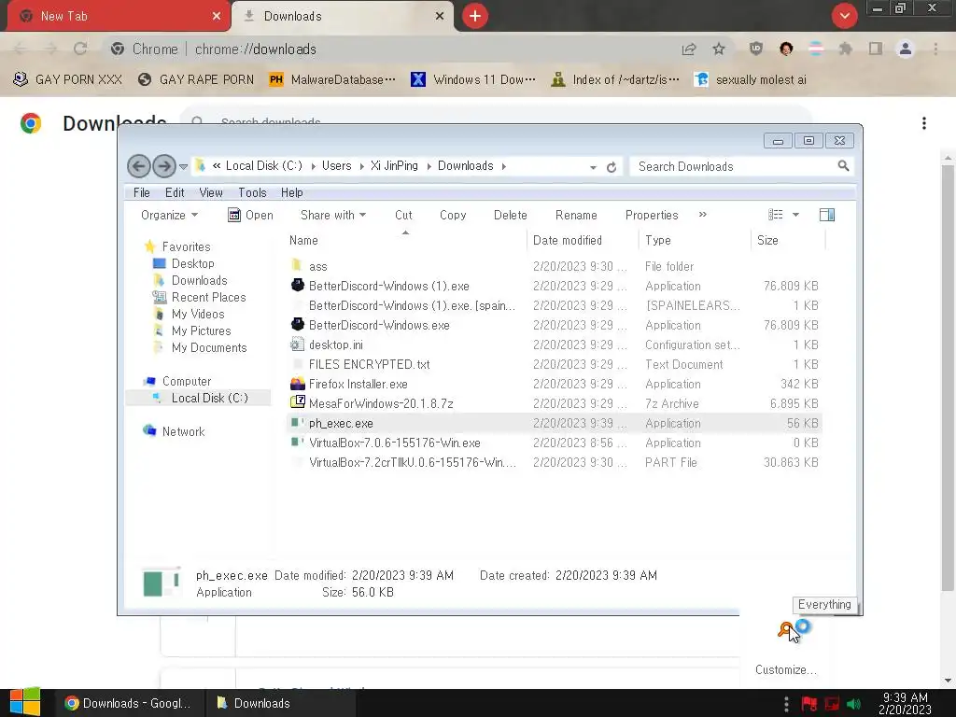Expand the Organize dropdown
Image resolution: width=956 pixels, height=717 pixels.
[169, 216]
